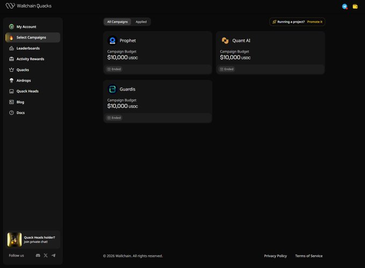The image size is (365, 268).
Task: Click the Quant AI campaign logo
Action: pos(225,40)
